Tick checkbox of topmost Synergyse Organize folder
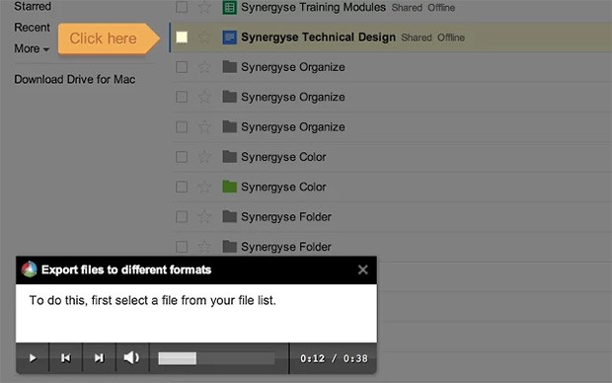Image resolution: width=612 pixels, height=383 pixels. tap(182, 67)
